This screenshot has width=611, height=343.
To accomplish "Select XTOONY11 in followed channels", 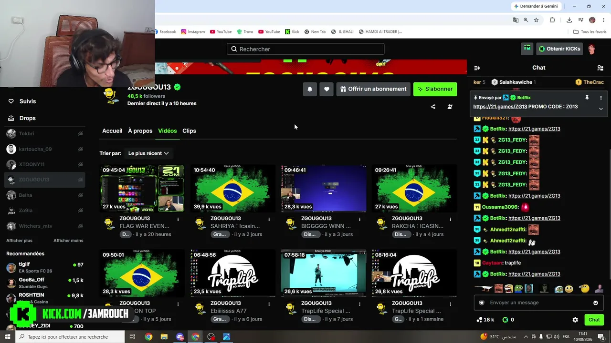I will (45, 164).
